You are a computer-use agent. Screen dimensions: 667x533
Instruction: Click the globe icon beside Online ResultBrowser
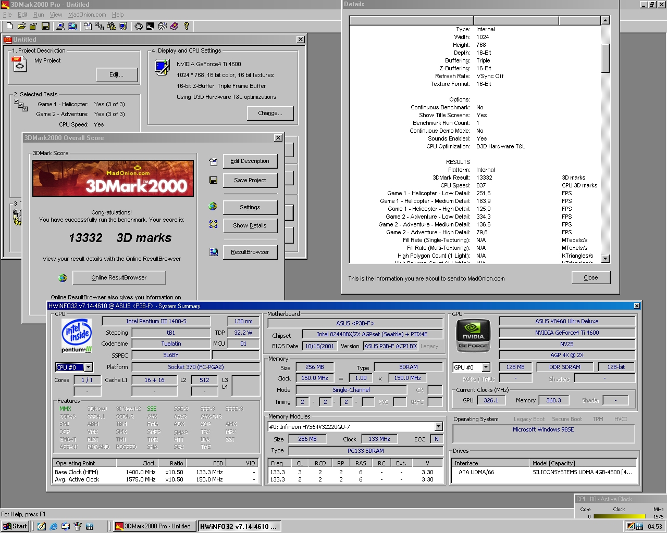click(63, 278)
